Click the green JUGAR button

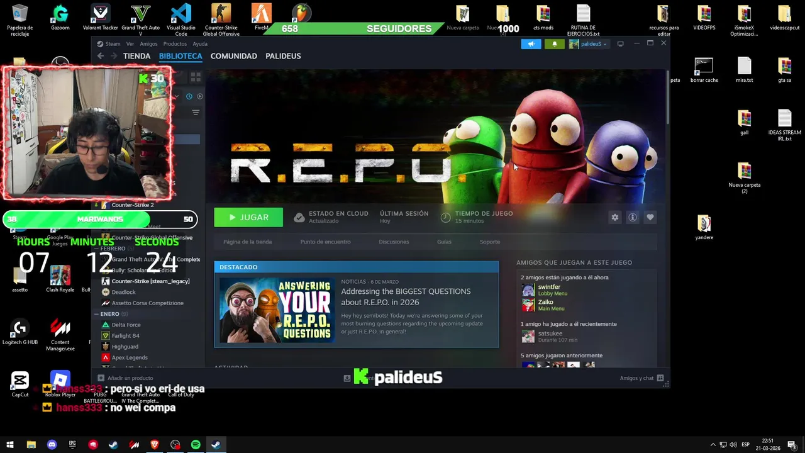click(248, 217)
